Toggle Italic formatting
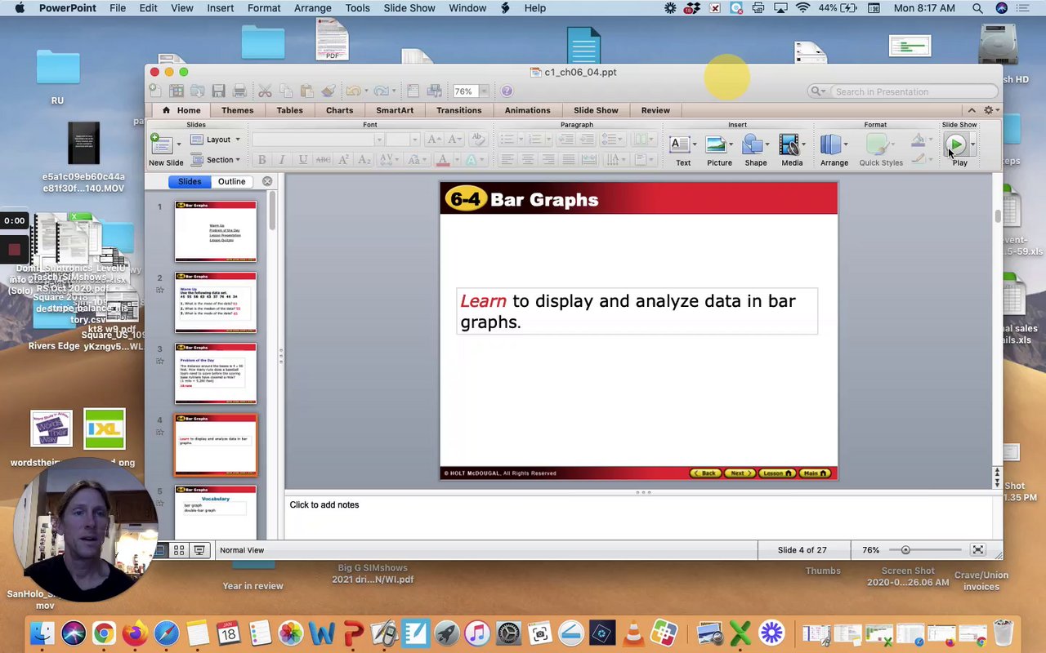Viewport: 1046px width, 653px height. click(282, 160)
